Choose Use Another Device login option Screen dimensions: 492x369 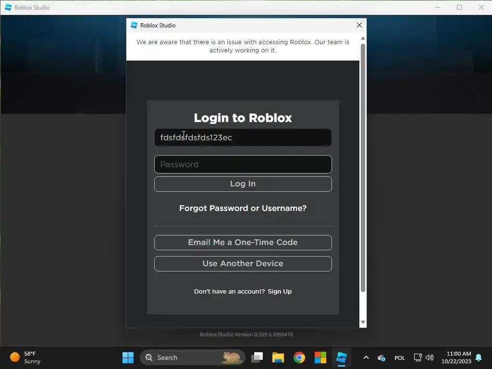243,264
